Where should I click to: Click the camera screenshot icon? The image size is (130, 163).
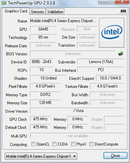[x=123, y=11]
